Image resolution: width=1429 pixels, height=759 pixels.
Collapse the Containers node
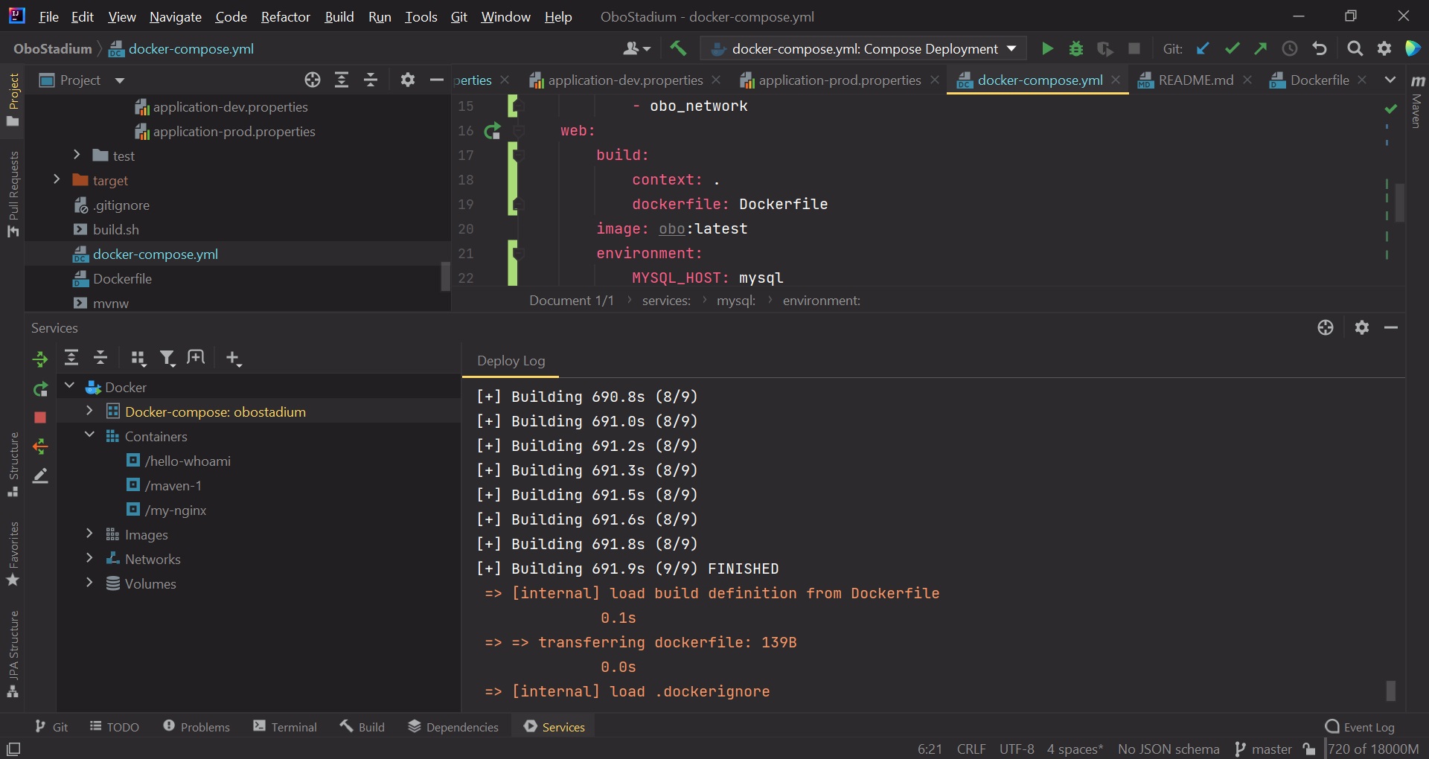pos(89,435)
